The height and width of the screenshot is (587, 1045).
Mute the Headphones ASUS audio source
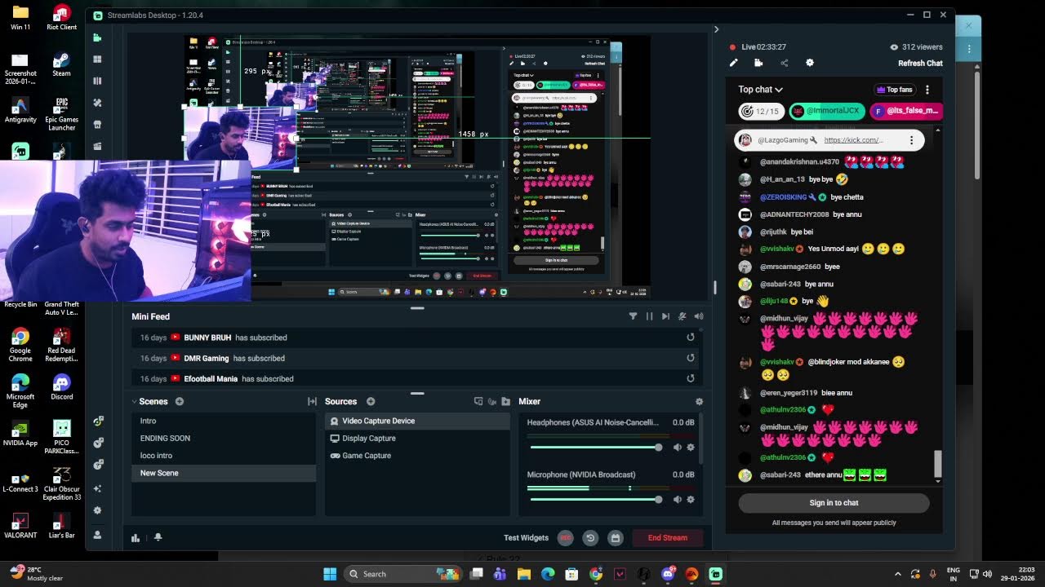(677, 447)
